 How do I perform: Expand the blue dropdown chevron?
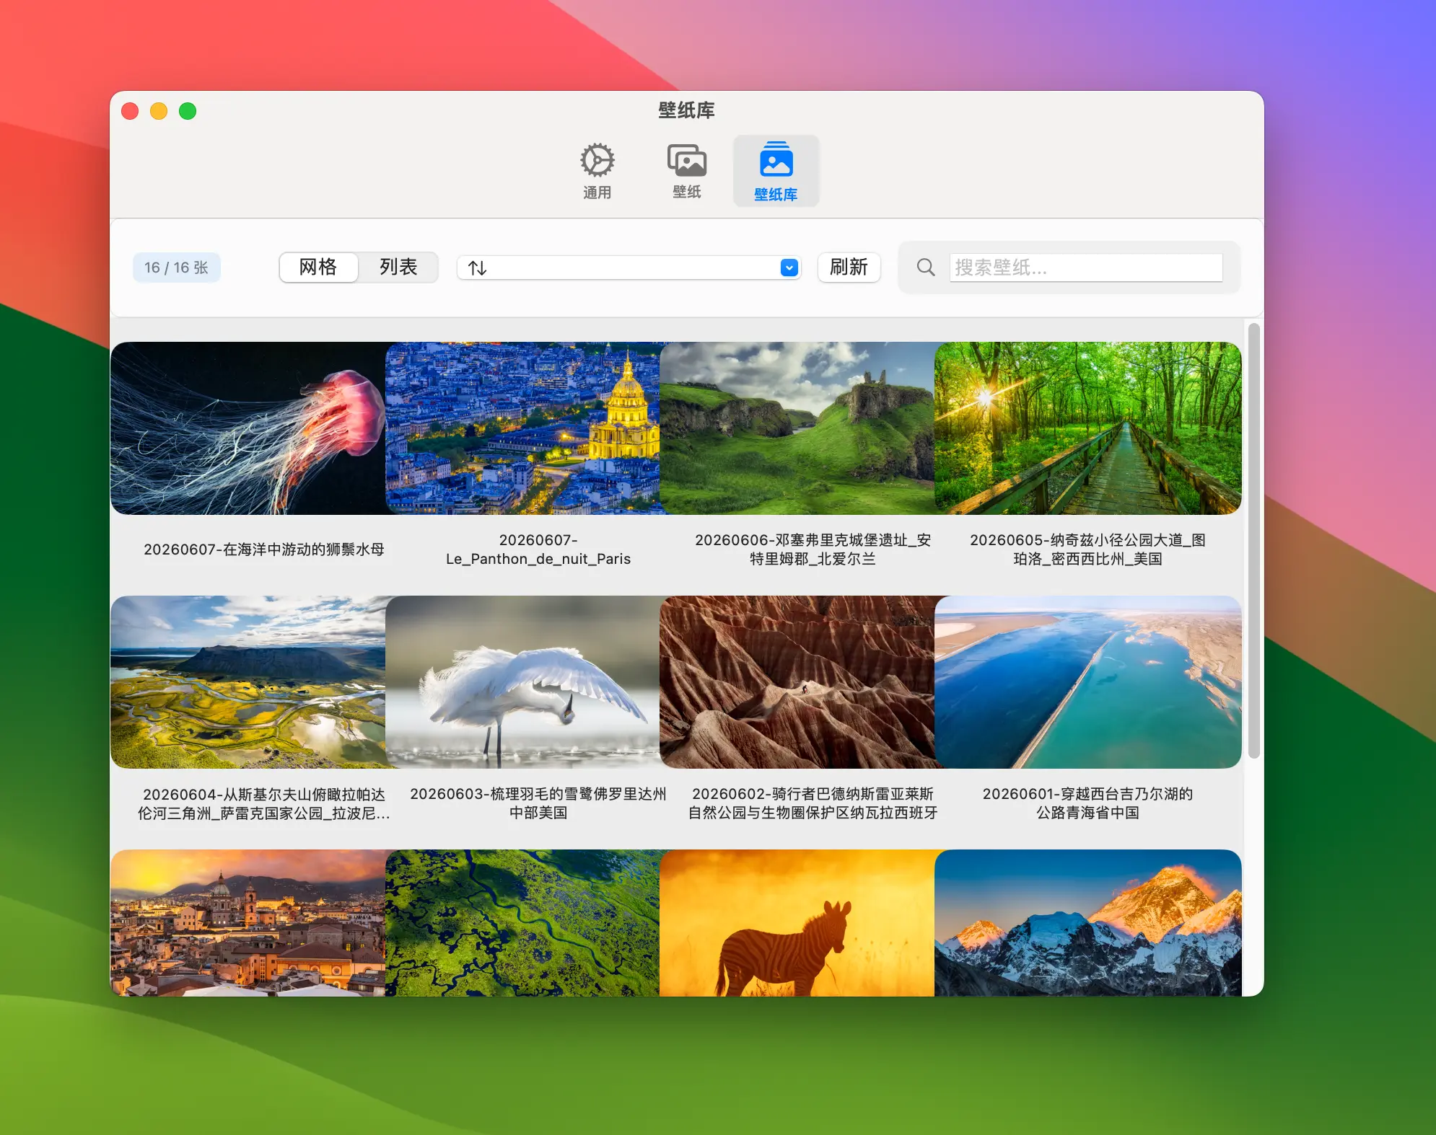[x=789, y=268]
